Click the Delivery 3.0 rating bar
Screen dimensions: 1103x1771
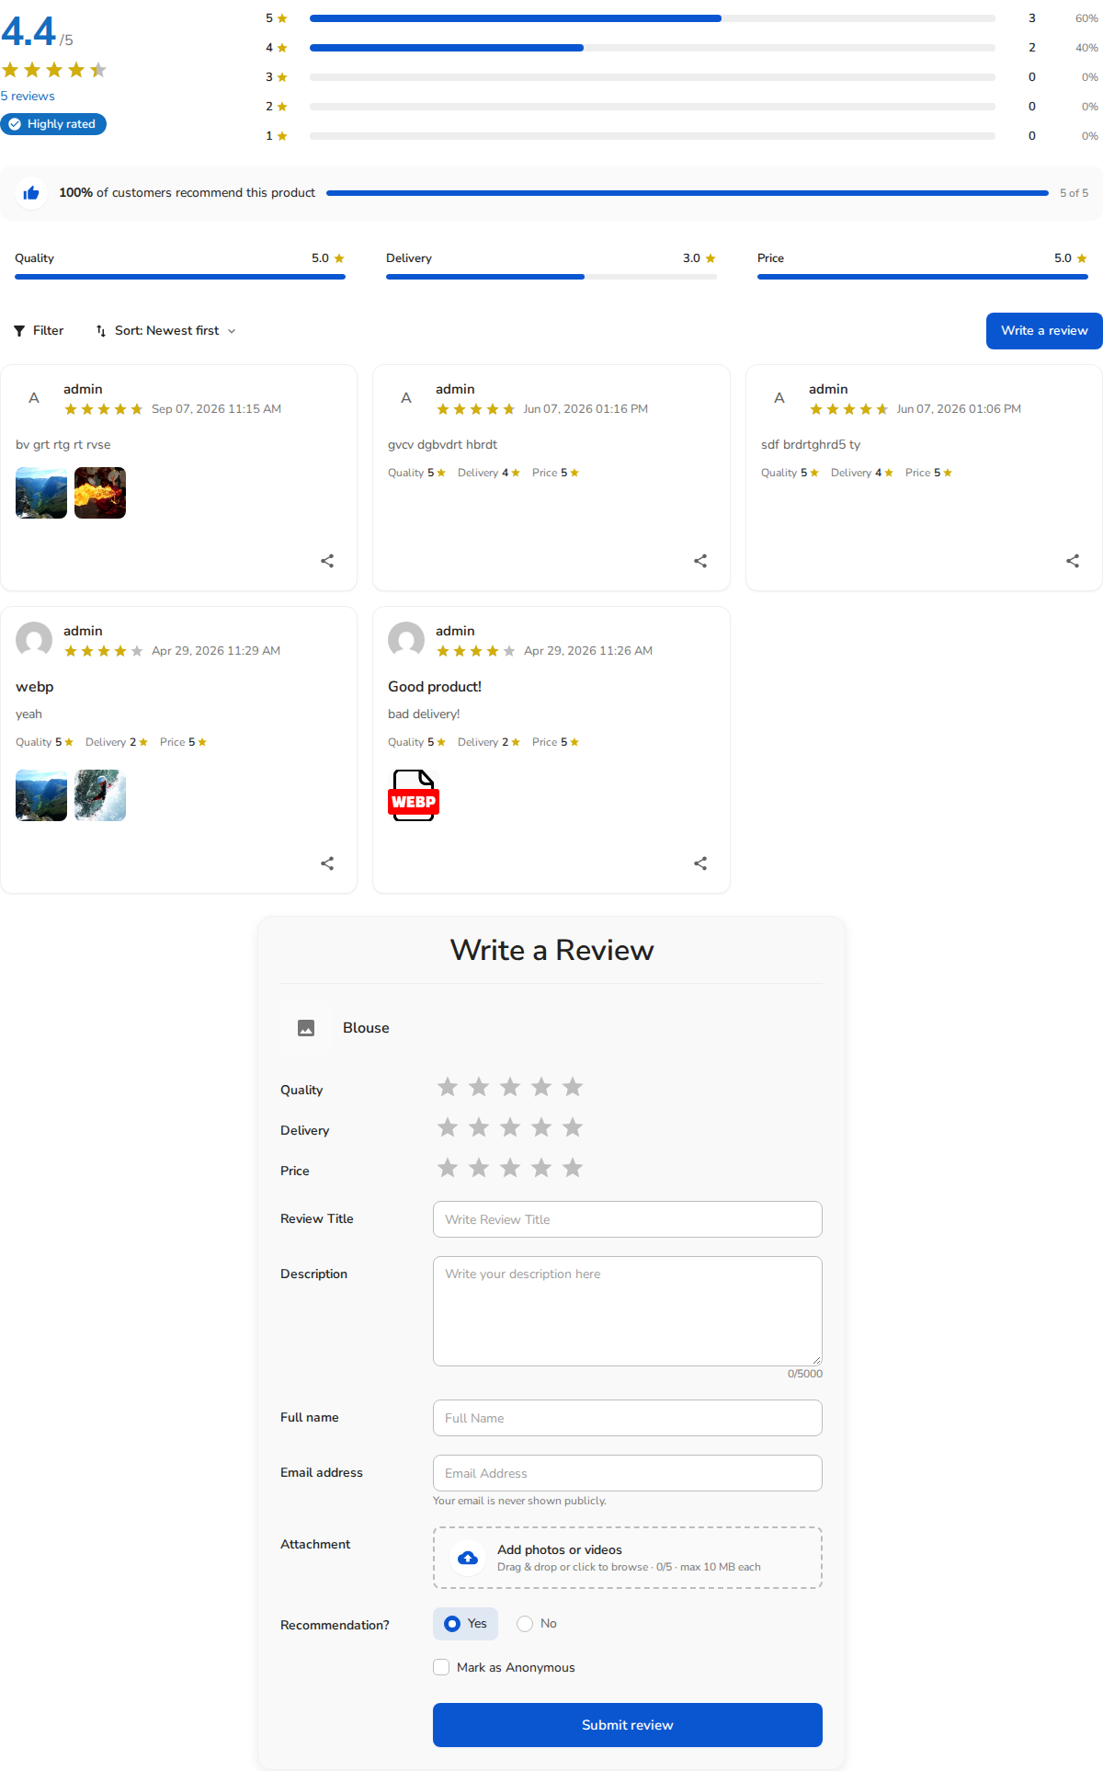tap(551, 277)
